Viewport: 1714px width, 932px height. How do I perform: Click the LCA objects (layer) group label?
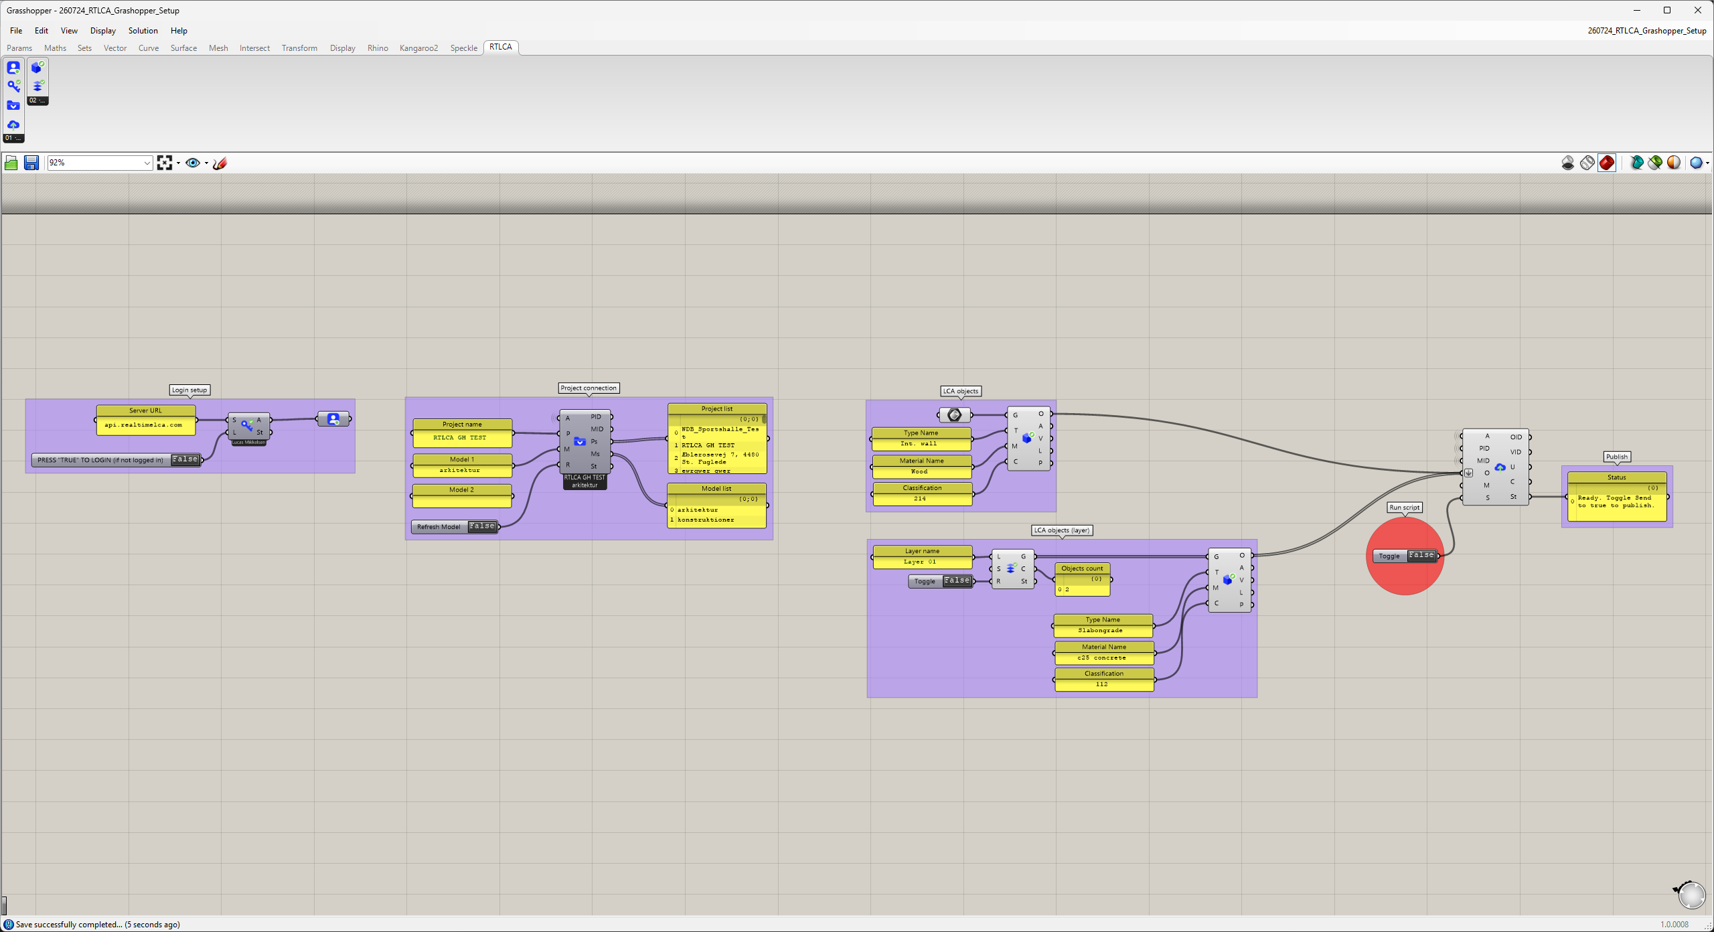click(x=1062, y=530)
